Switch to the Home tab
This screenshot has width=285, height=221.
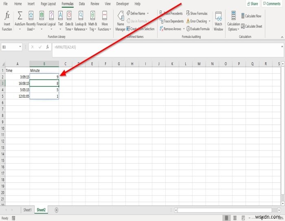pyautogui.click(x=18, y=4)
